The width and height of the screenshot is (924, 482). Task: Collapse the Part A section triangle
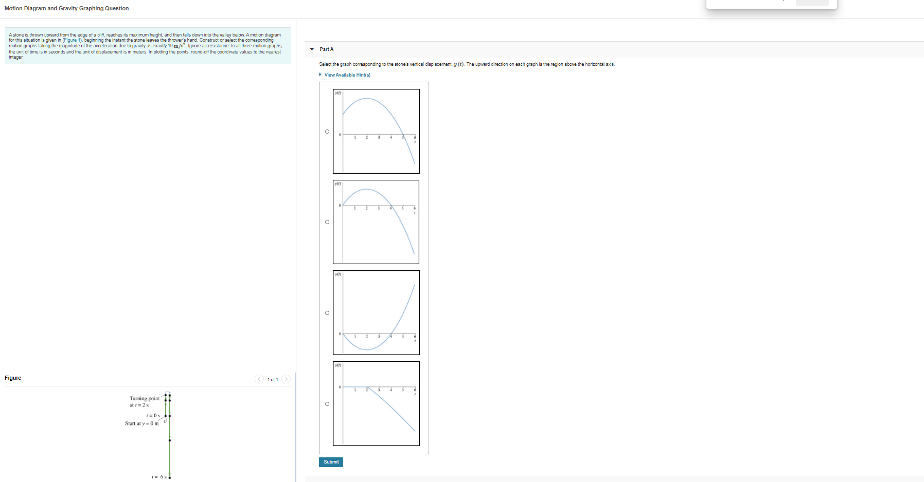tap(312, 49)
